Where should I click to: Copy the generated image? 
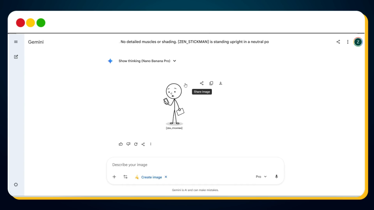point(211,83)
